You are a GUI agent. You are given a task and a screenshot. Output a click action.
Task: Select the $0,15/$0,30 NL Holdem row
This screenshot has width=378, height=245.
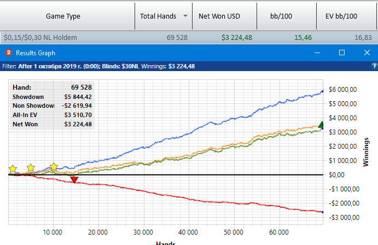point(189,38)
